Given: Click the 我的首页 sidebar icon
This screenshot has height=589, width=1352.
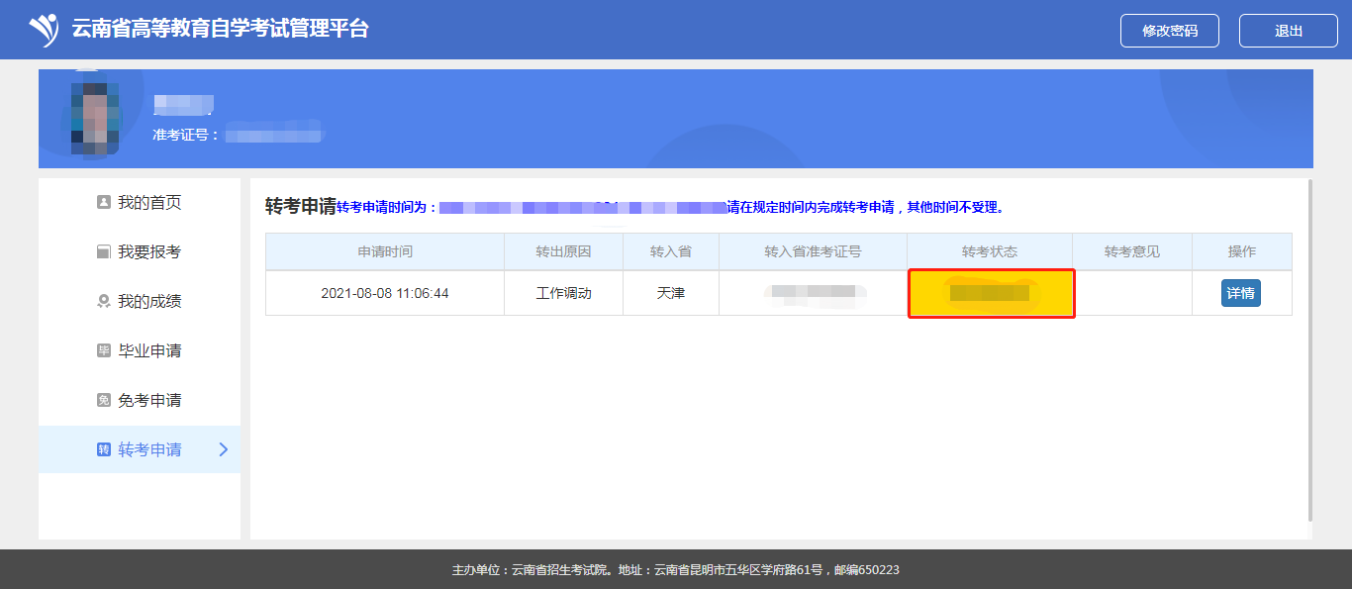Looking at the screenshot, I should pyautogui.click(x=104, y=203).
